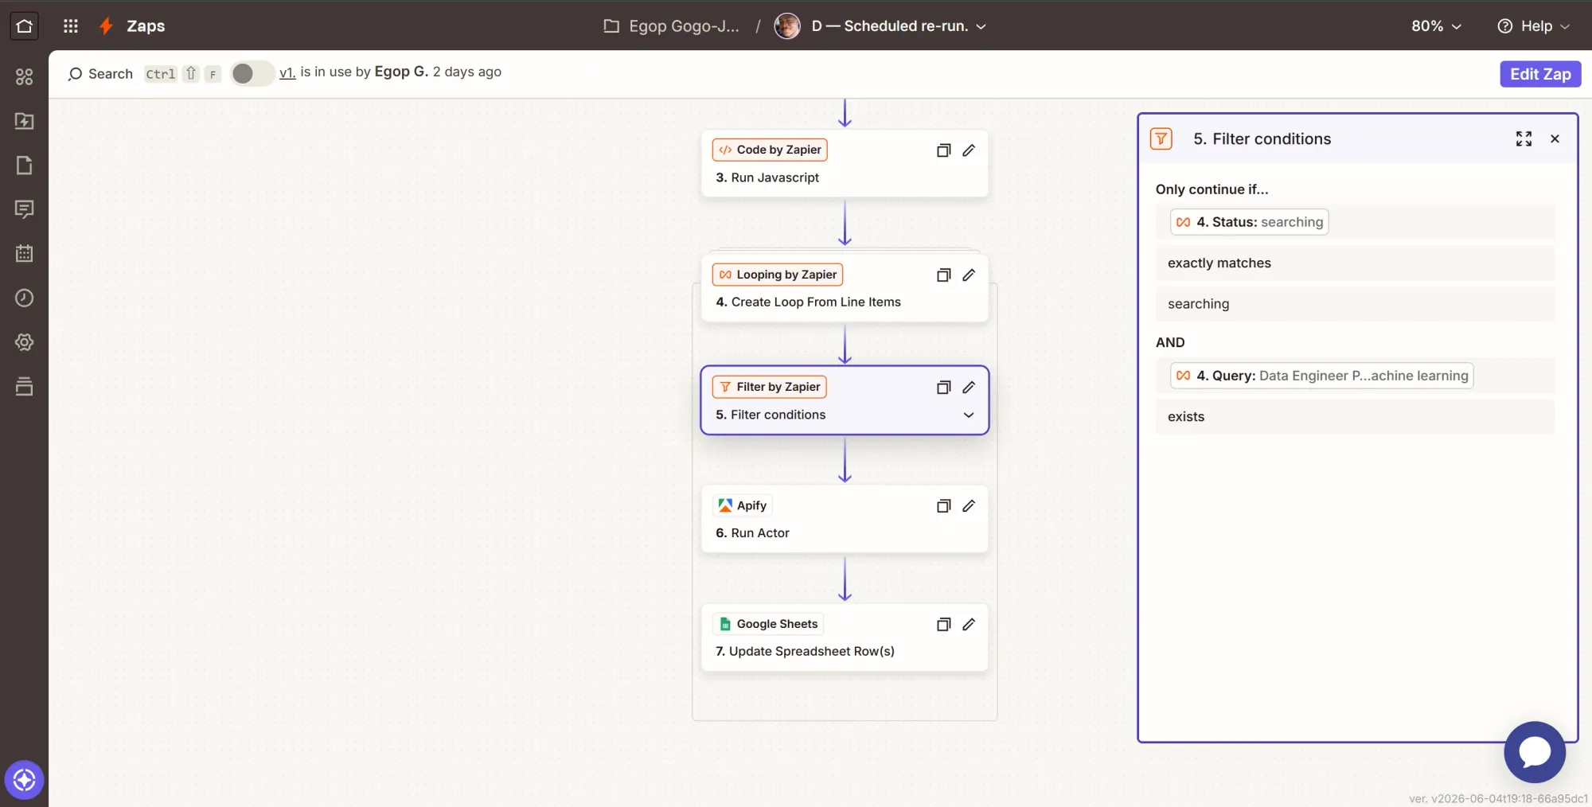Click the 'Only continue if...' text

click(1212, 189)
